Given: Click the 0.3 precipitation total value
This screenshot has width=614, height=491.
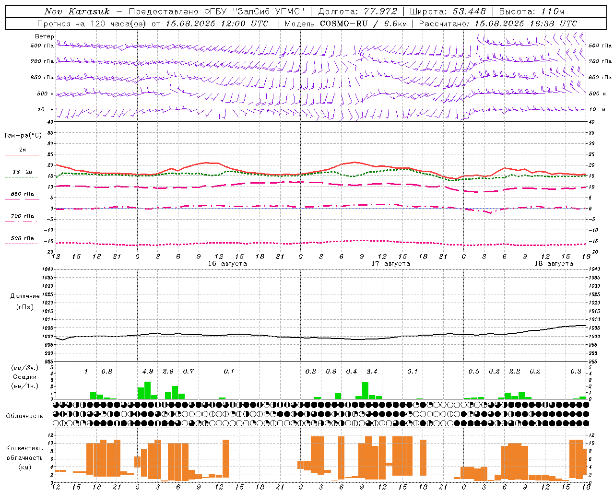Looking at the screenshot, I should [x=576, y=372].
